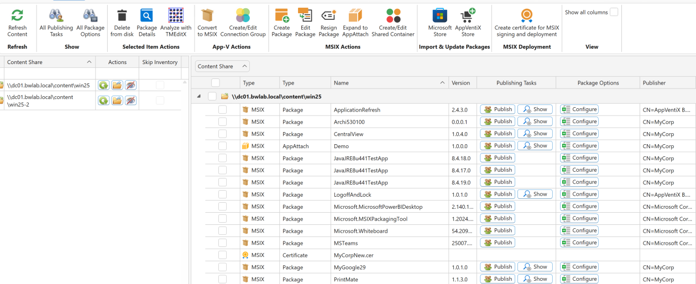
Task: Click the Create Package icon
Action: pos(281,15)
